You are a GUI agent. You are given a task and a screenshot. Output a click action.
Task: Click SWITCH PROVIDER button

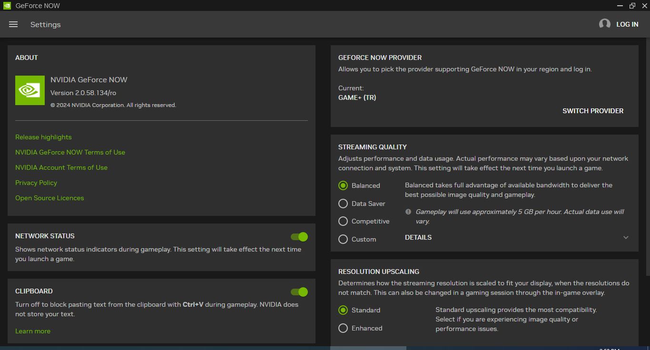pyautogui.click(x=593, y=111)
